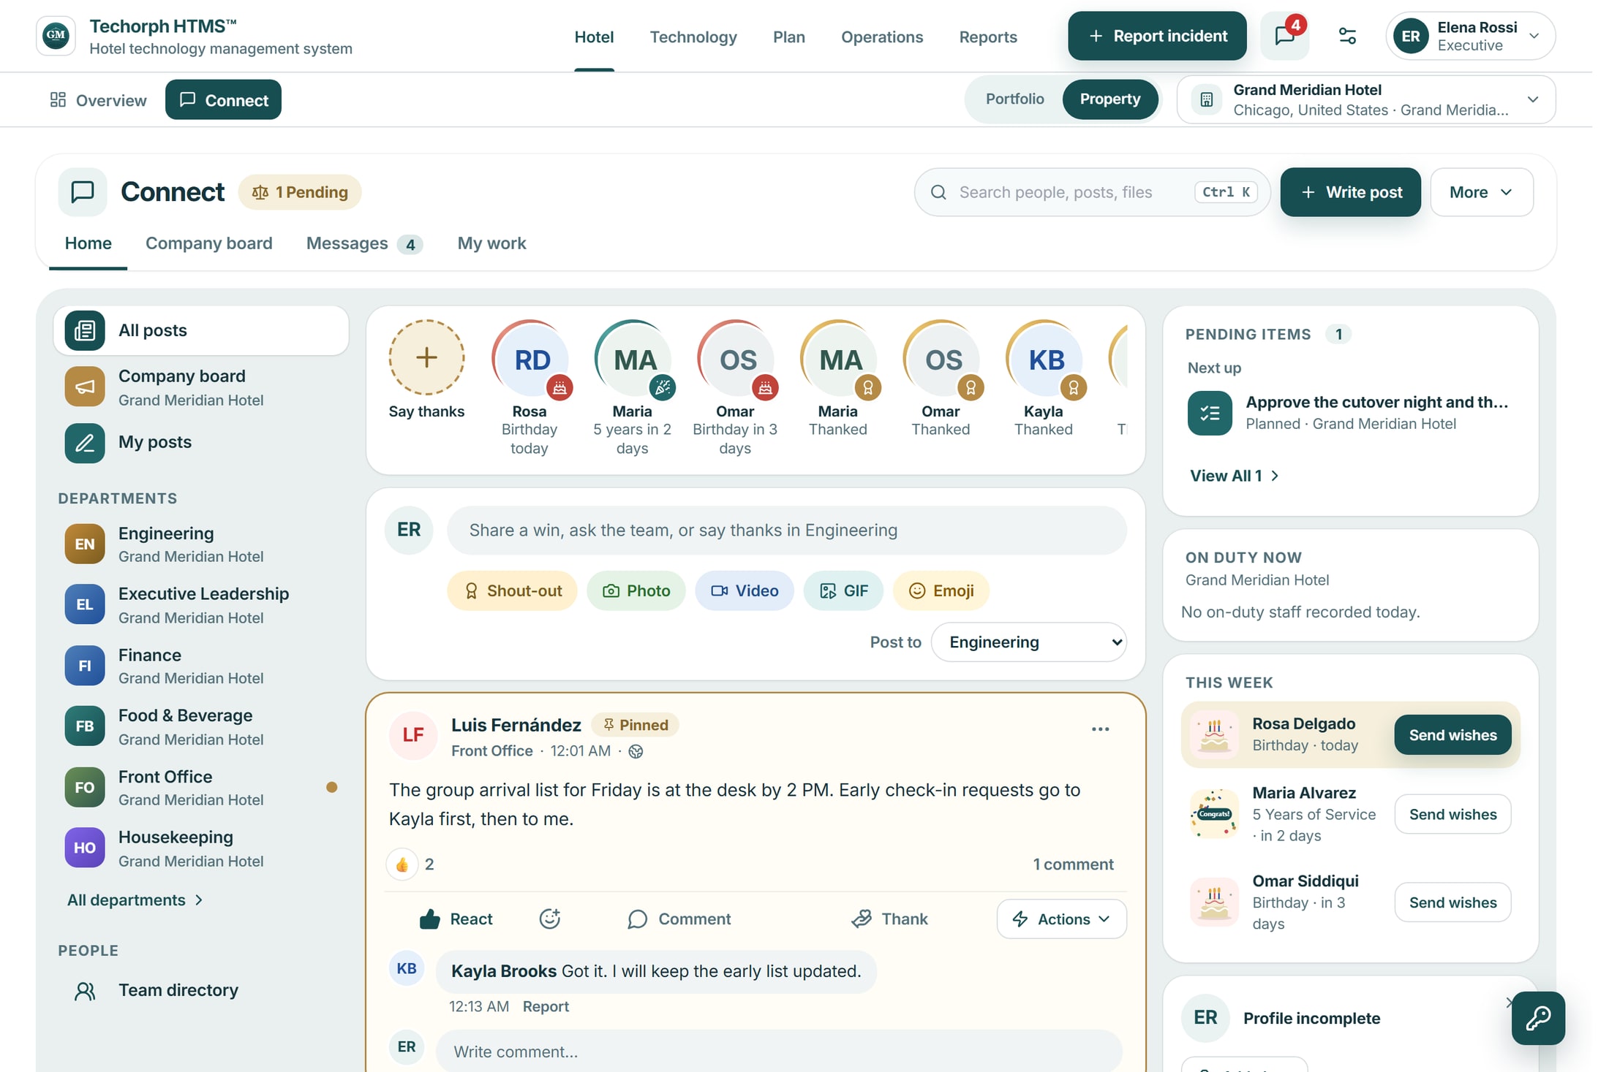This screenshot has height=1072, width=1609.
Task: Click the Write post button
Action: click(x=1350, y=192)
